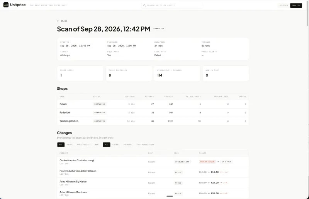Viewport: 309px width, 199px height.
Task: Select the 'By hand' trigger value
Action: (x=206, y=45)
